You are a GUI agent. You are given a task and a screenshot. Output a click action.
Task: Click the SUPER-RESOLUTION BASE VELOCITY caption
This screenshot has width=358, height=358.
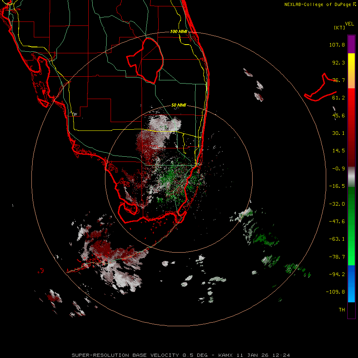click(x=125, y=355)
